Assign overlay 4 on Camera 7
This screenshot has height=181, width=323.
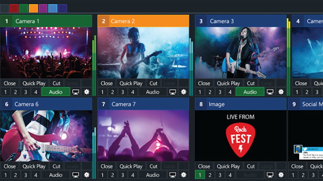(x=132, y=175)
